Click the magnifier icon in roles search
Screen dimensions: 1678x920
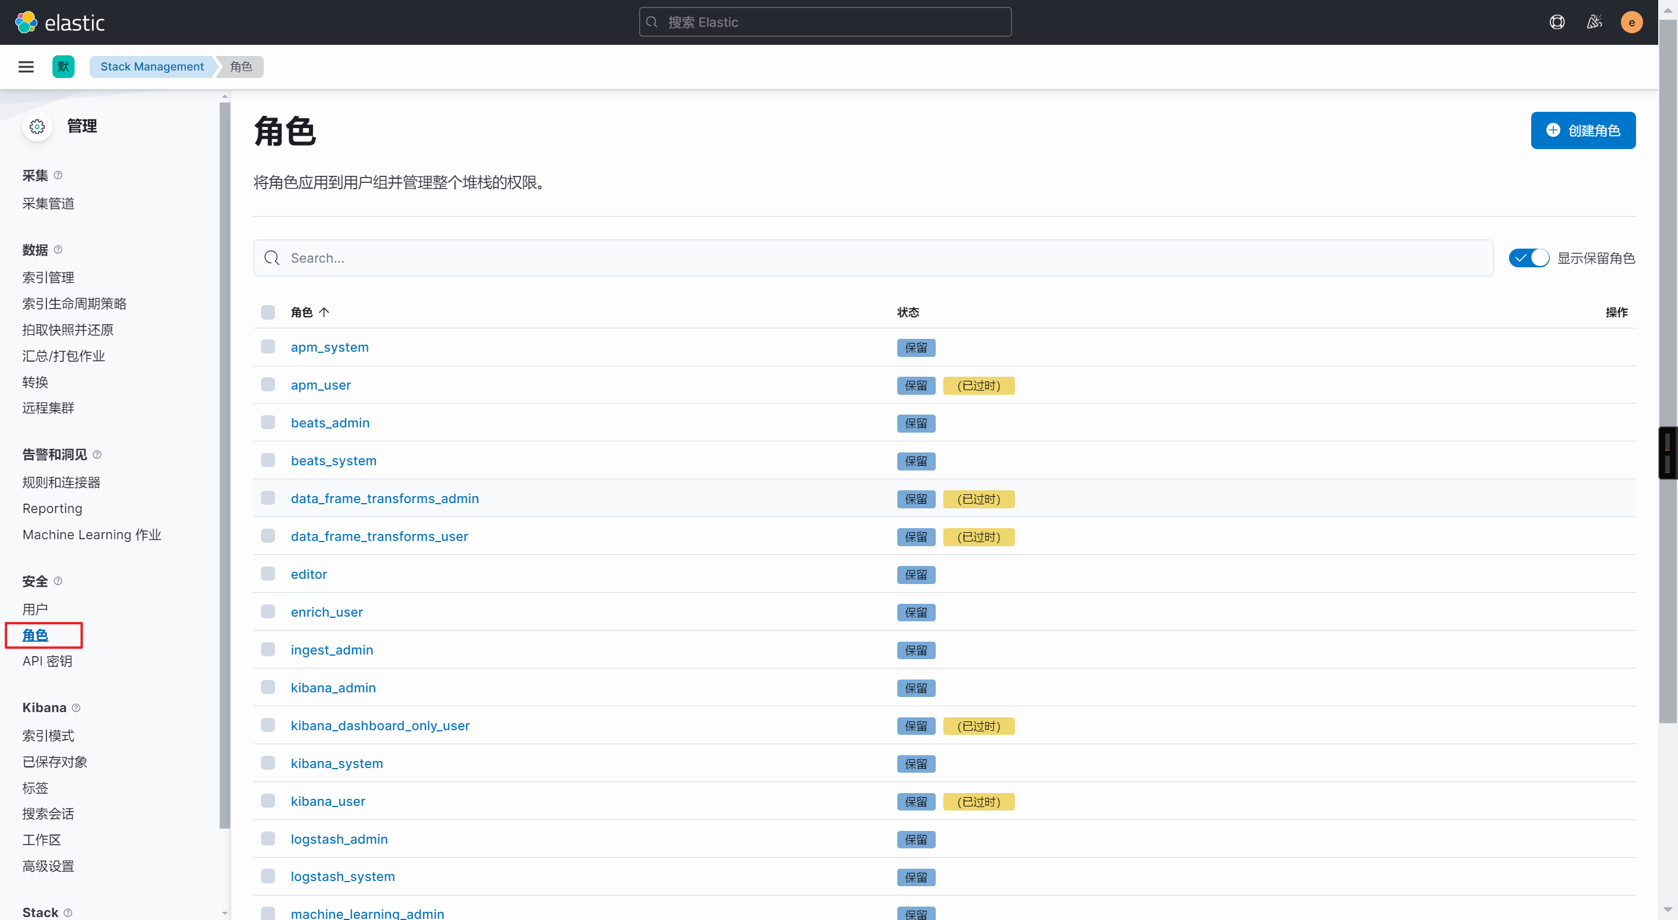tap(272, 259)
